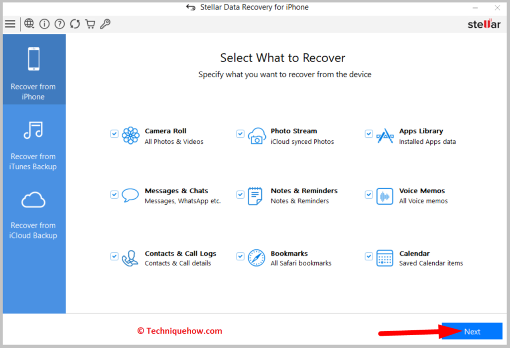The image size is (510, 348).
Task: Click the globe language icon
Action: pos(29,23)
